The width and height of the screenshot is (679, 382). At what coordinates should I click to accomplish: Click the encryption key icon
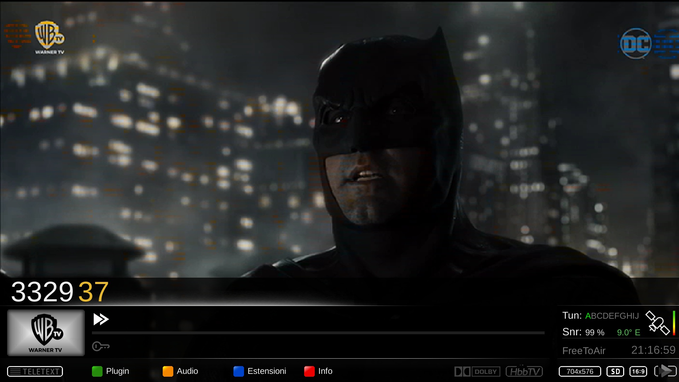tap(101, 346)
